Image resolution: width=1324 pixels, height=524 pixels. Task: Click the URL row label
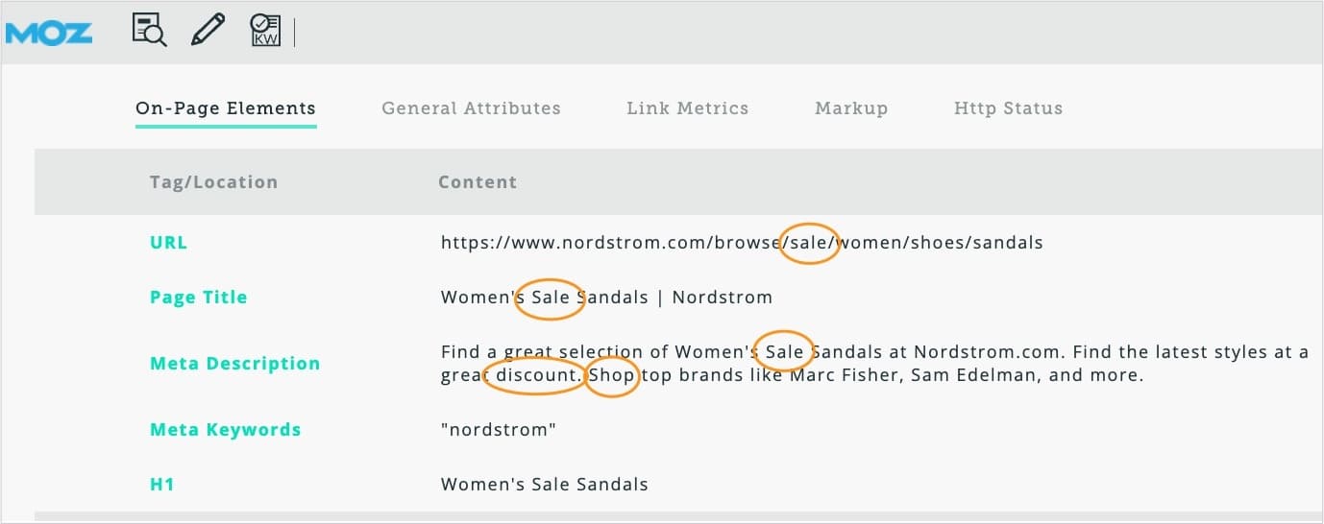(x=168, y=243)
